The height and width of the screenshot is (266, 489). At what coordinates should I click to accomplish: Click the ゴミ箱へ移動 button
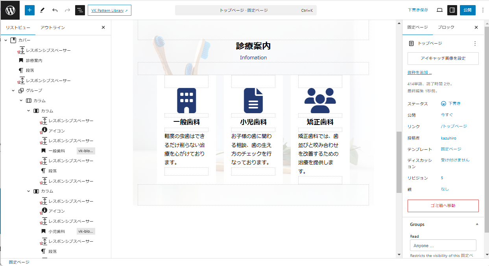(x=443, y=205)
